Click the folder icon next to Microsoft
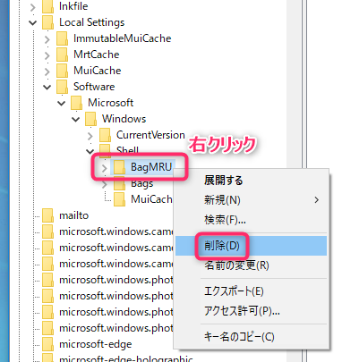 coord(76,103)
